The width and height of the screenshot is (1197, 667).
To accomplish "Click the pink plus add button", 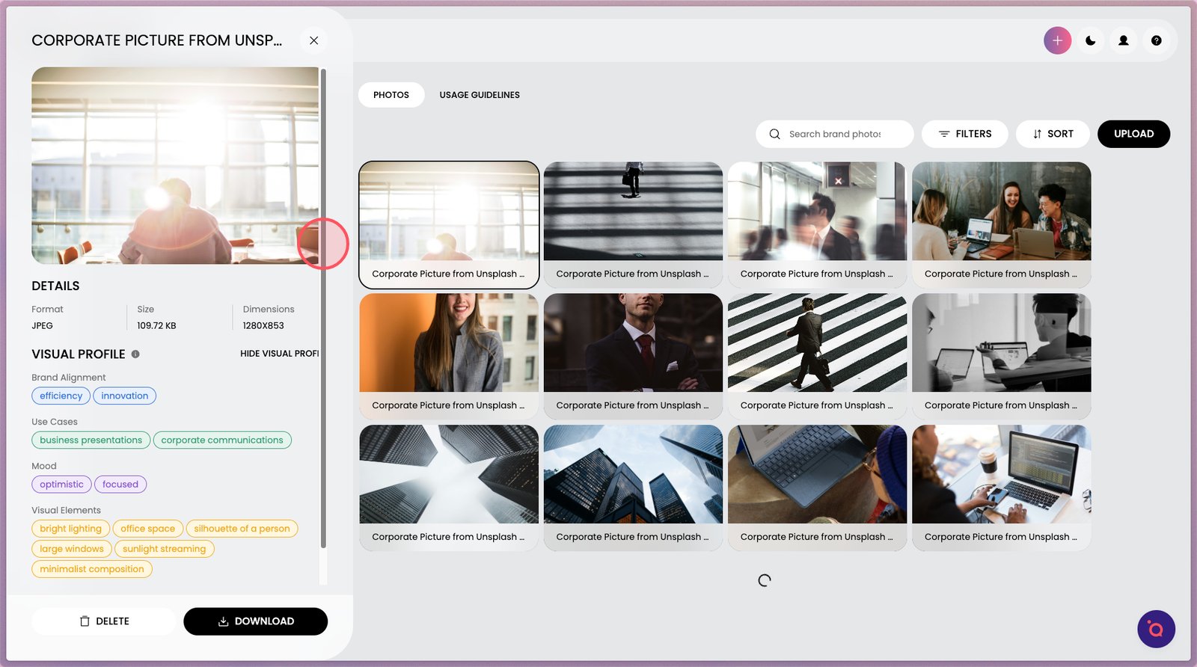I will click(1057, 40).
